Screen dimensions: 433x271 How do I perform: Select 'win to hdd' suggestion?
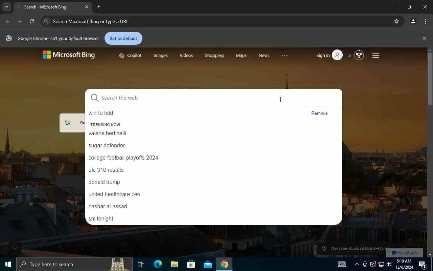point(101,113)
